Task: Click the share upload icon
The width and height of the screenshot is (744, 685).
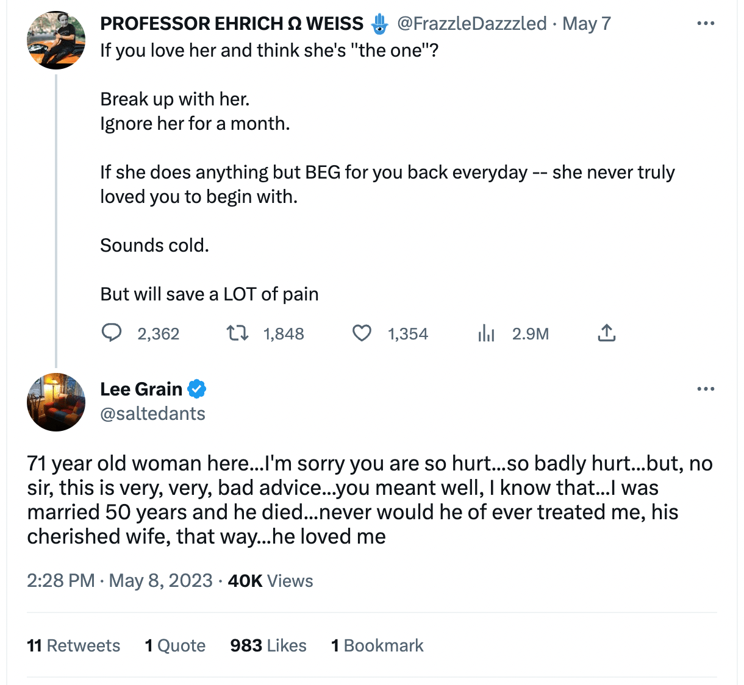Action: pyautogui.click(x=606, y=333)
